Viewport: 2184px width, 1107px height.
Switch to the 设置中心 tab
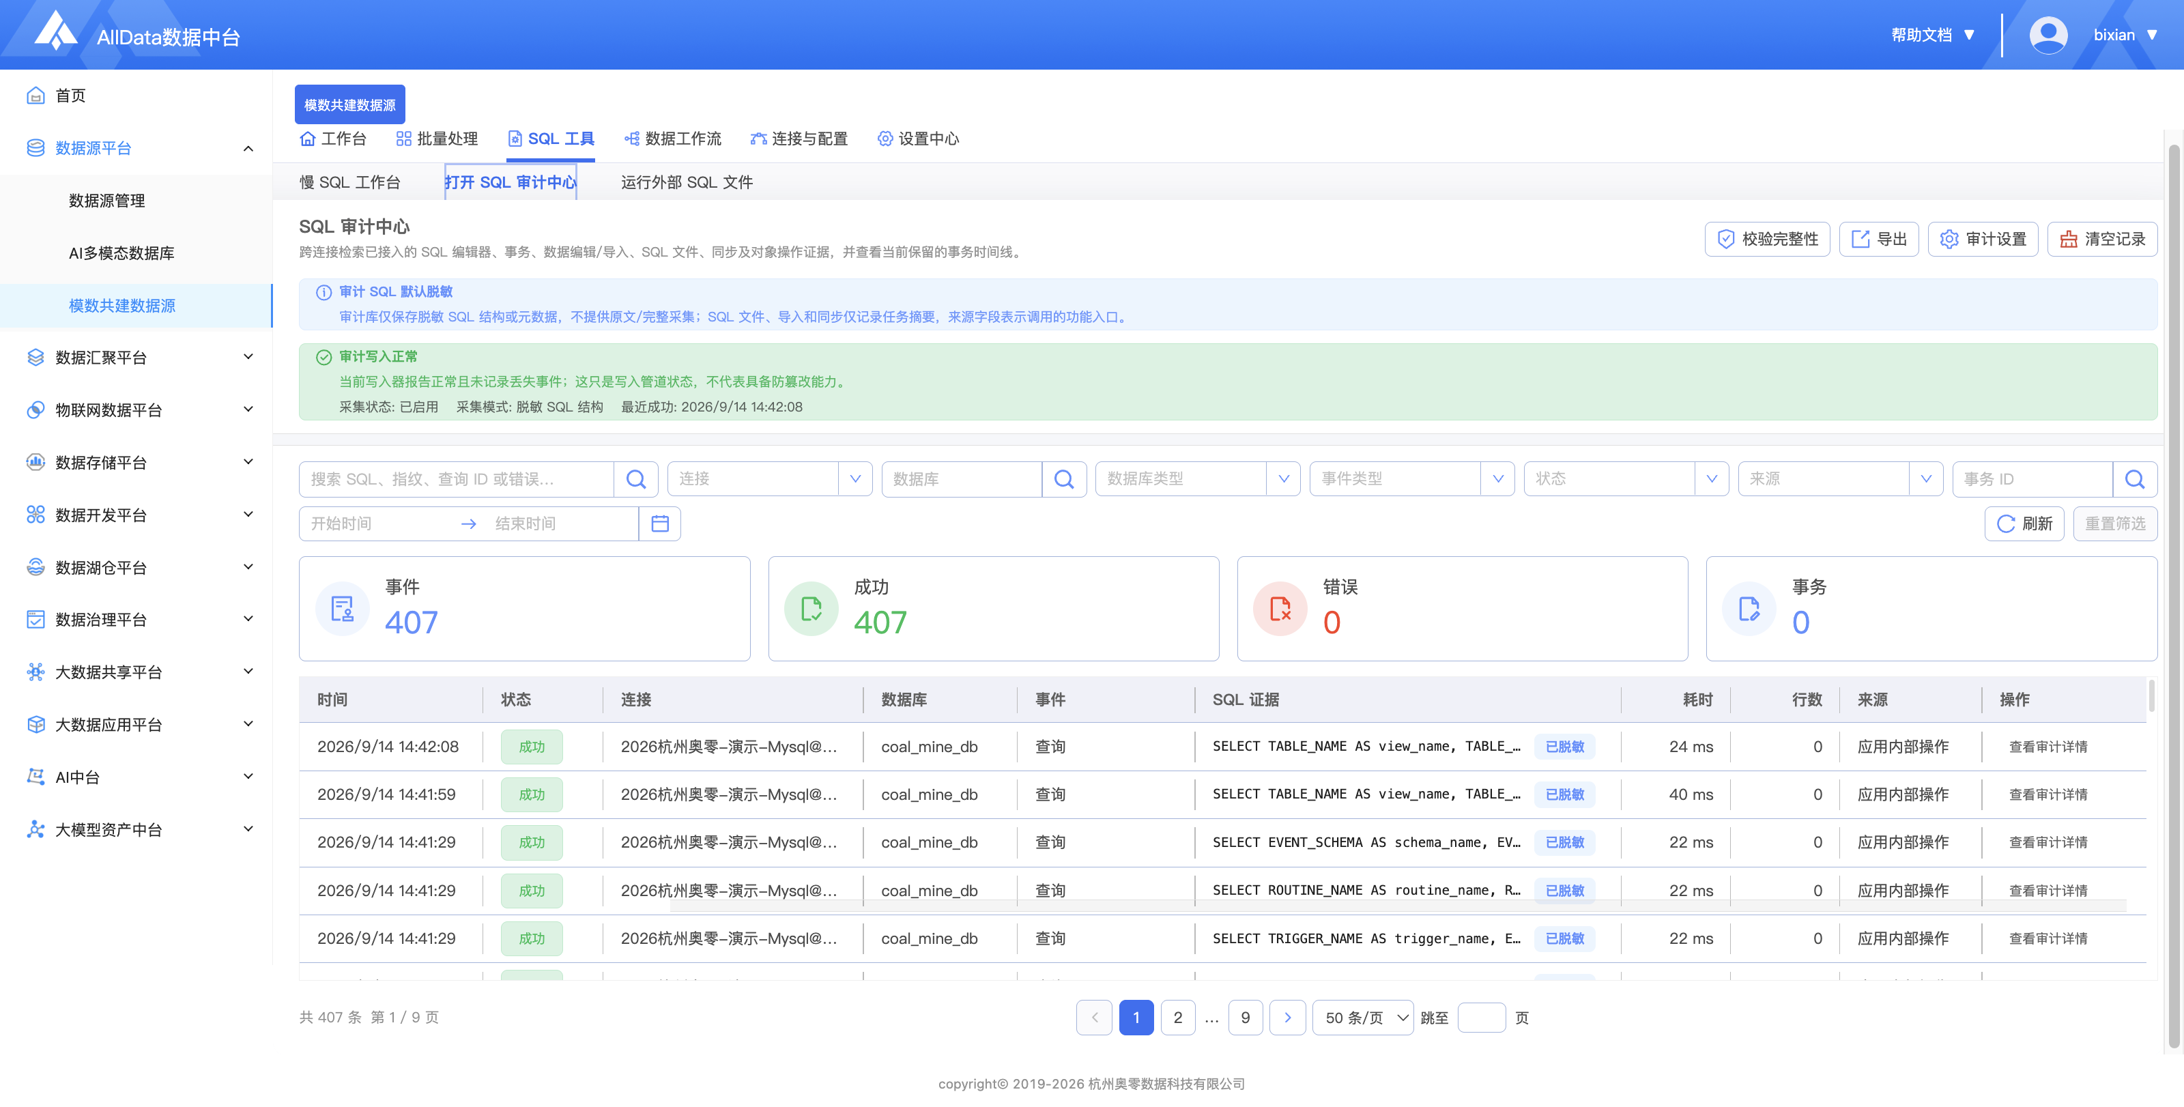tap(918, 138)
